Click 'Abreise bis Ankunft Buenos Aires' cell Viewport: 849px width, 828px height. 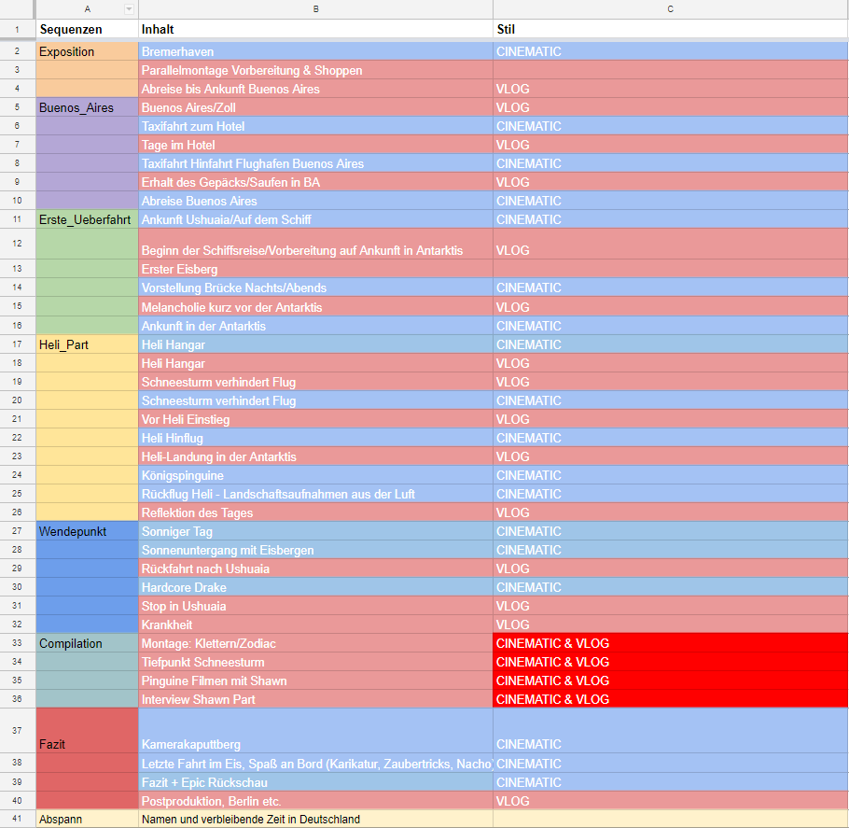(315, 89)
